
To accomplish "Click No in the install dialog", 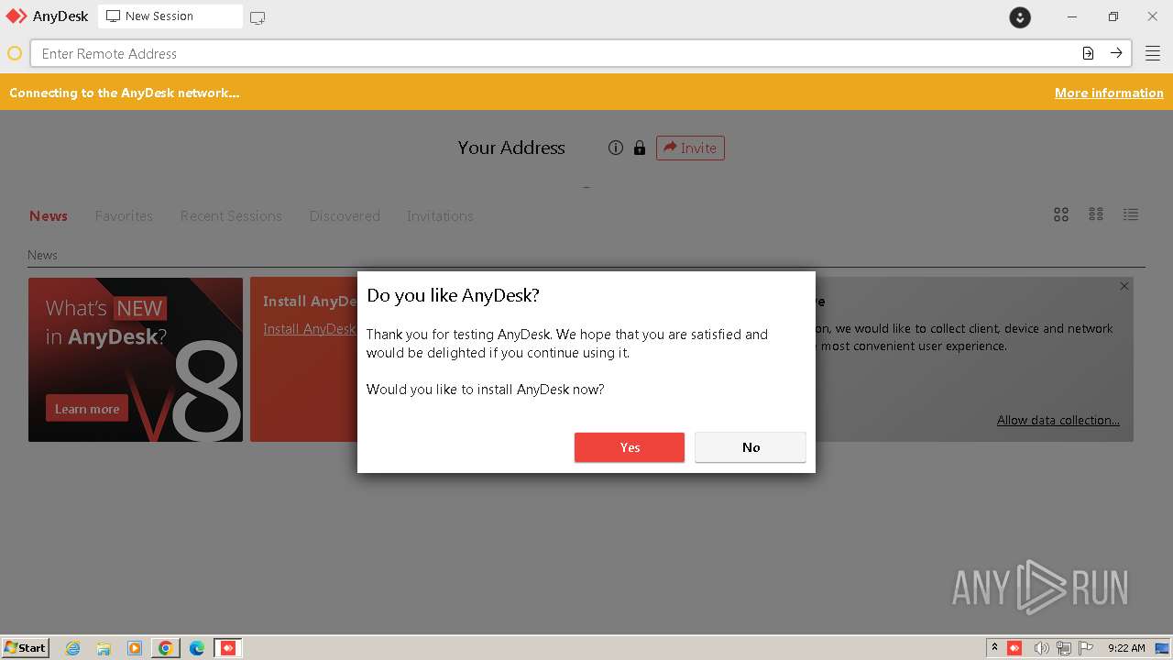I will [x=751, y=447].
